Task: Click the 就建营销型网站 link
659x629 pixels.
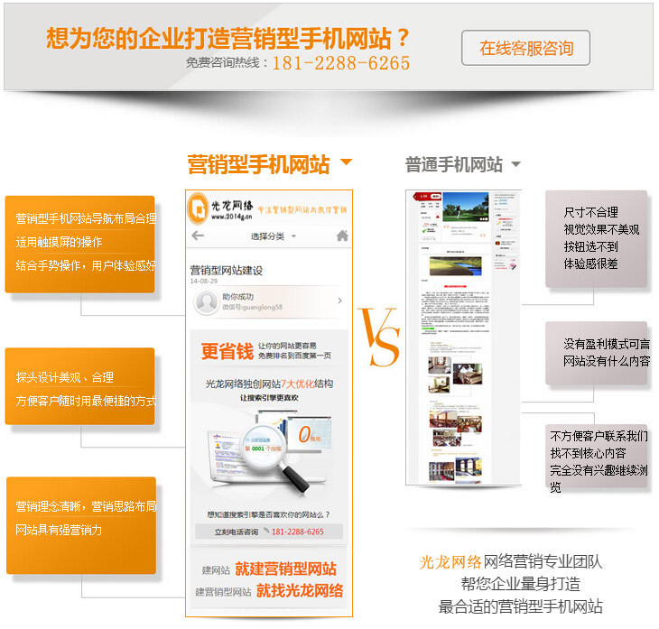Action: pos(285,569)
